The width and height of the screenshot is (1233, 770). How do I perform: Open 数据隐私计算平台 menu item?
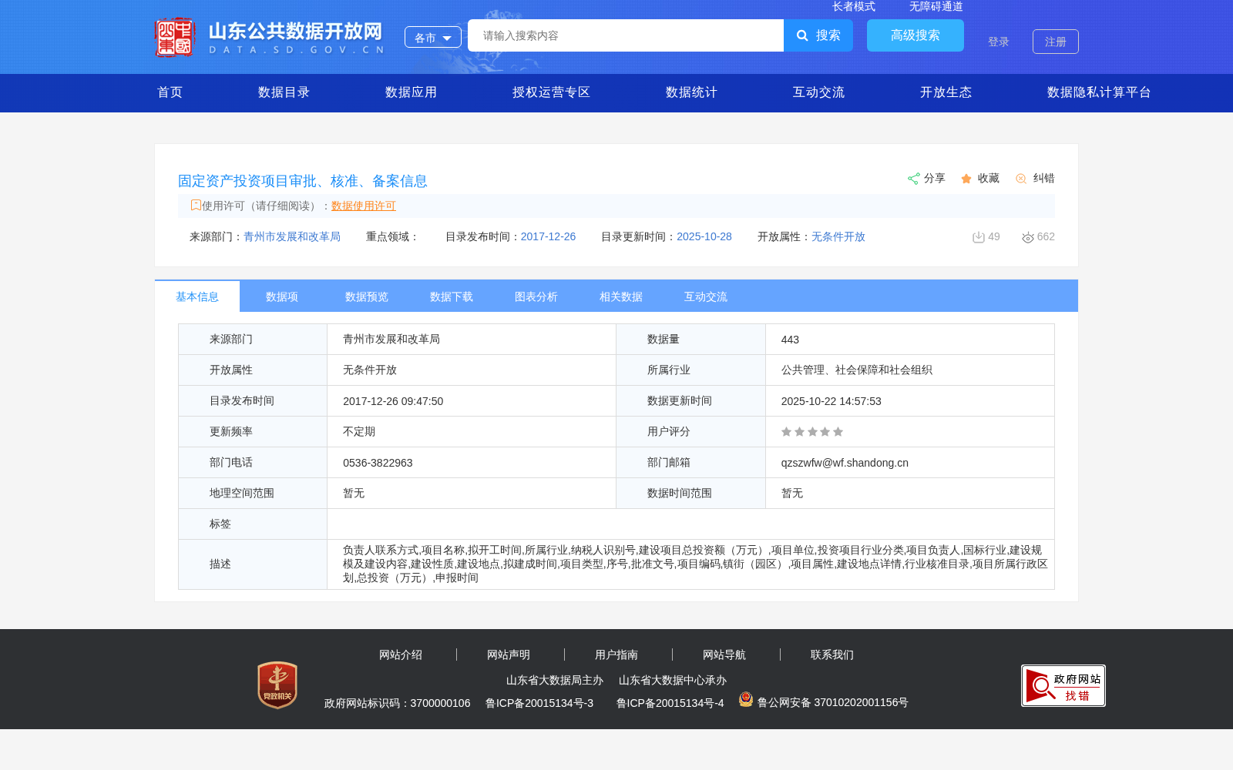1099,92
